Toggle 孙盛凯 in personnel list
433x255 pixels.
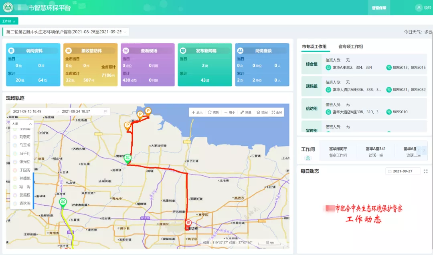pyautogui.click(x=22, y=179)
